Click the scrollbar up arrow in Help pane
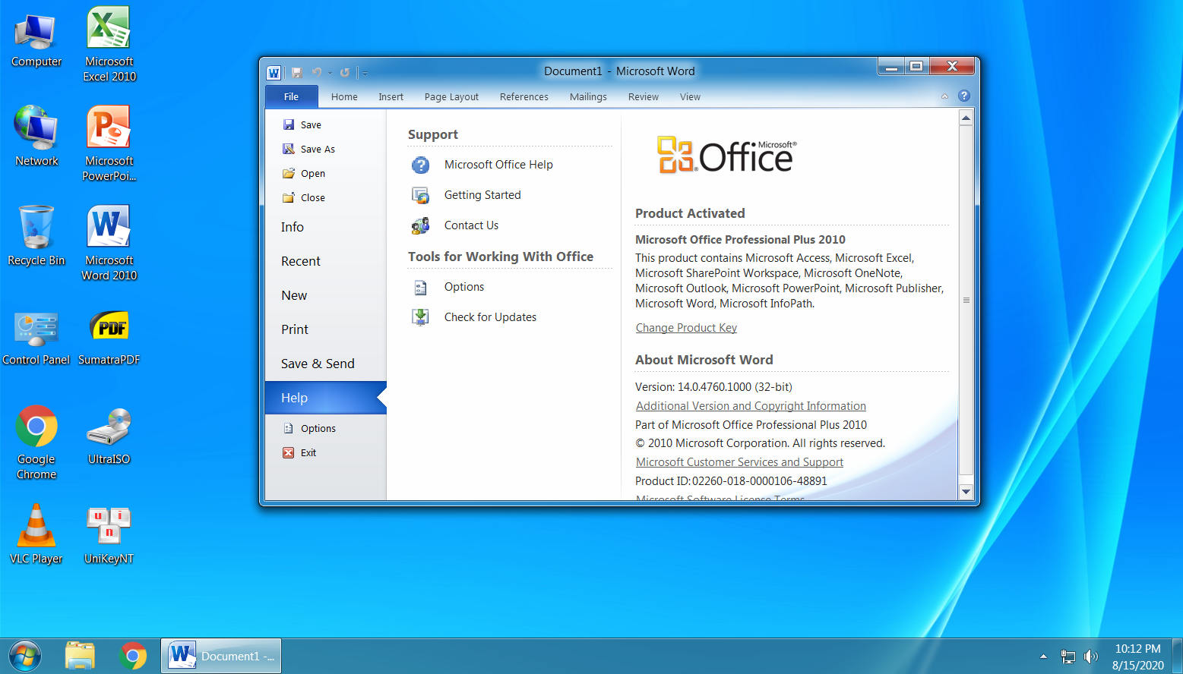 966,118
